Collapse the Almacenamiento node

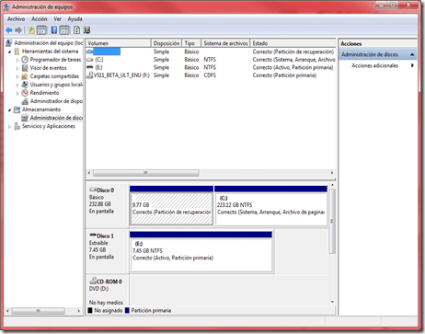(9, 109)
